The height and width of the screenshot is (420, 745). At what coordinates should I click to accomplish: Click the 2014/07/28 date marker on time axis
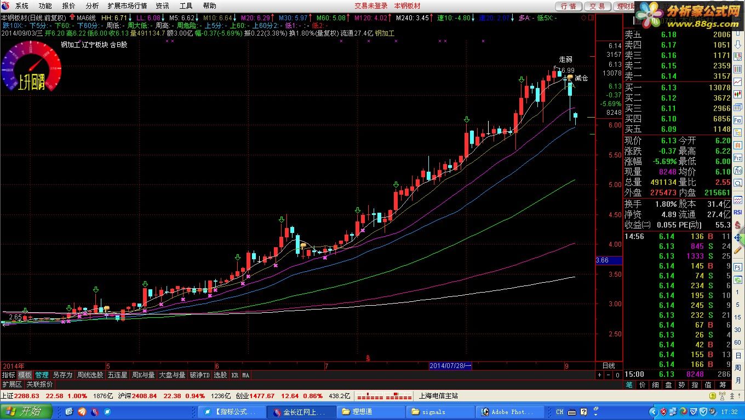[x=450, y=365]
